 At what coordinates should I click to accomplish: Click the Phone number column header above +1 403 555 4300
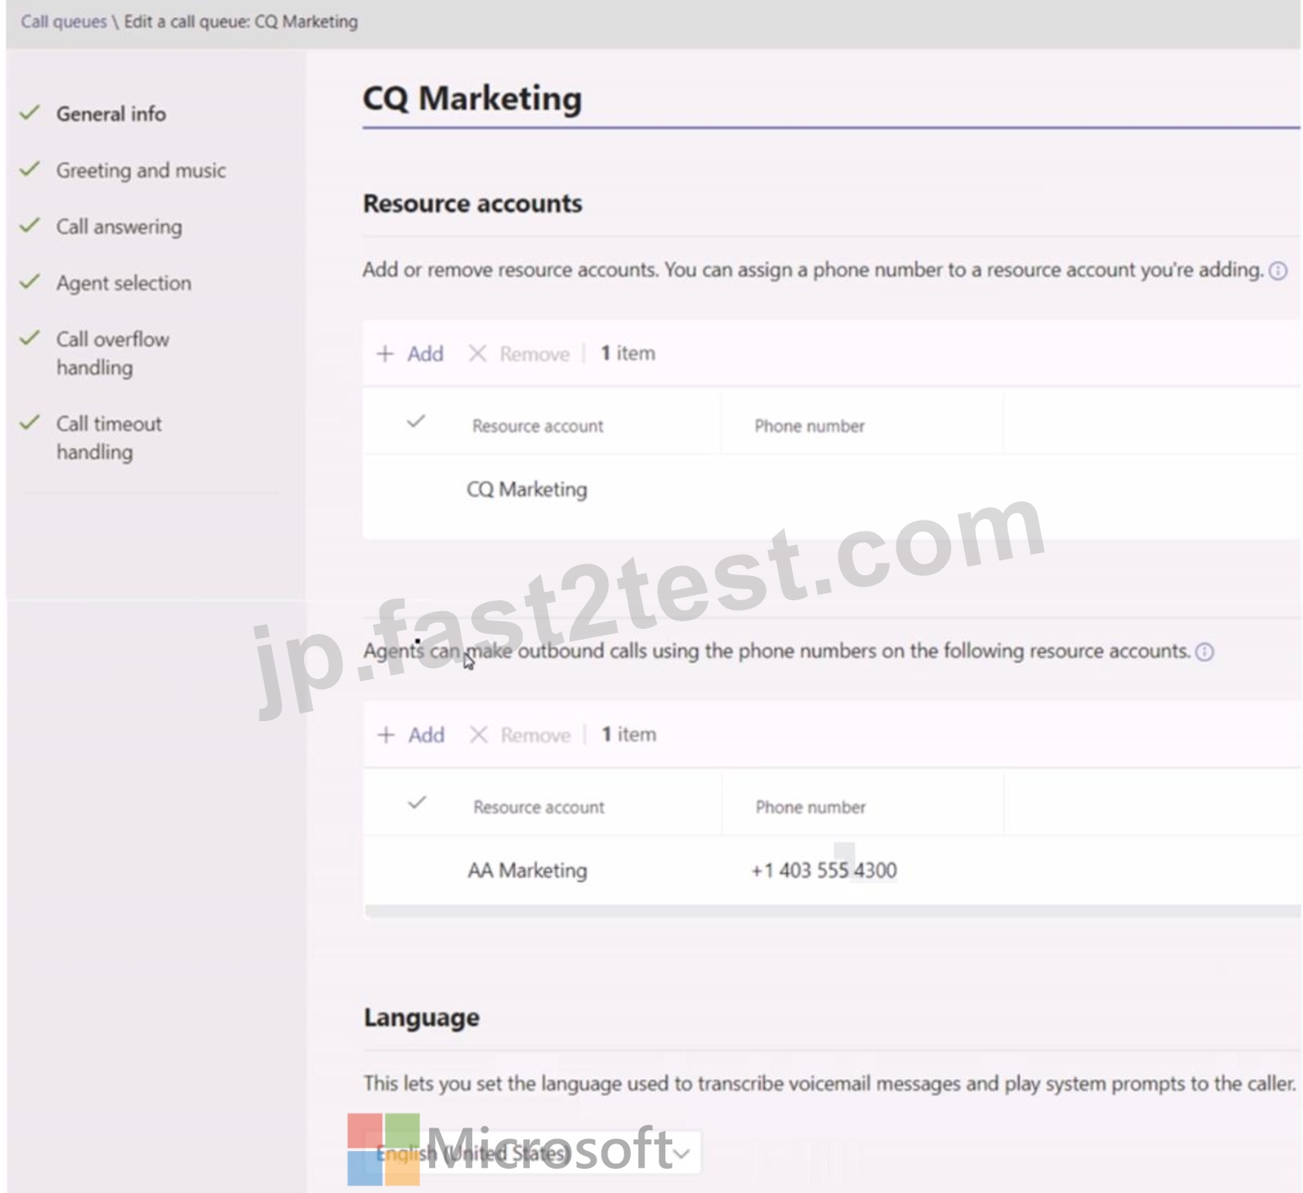point(810,807)
